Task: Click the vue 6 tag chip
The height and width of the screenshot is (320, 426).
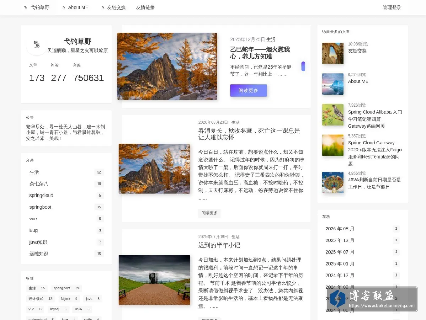Action: click(x=35, y=309)
